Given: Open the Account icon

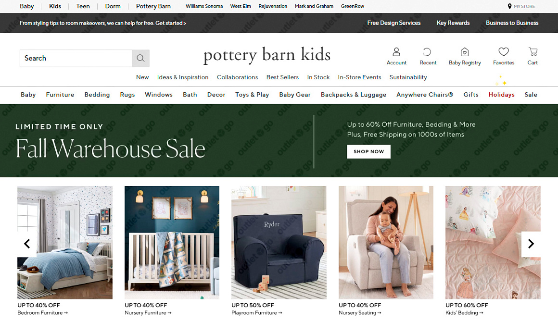Looking at the screenshot, I should tap(396, 52).
